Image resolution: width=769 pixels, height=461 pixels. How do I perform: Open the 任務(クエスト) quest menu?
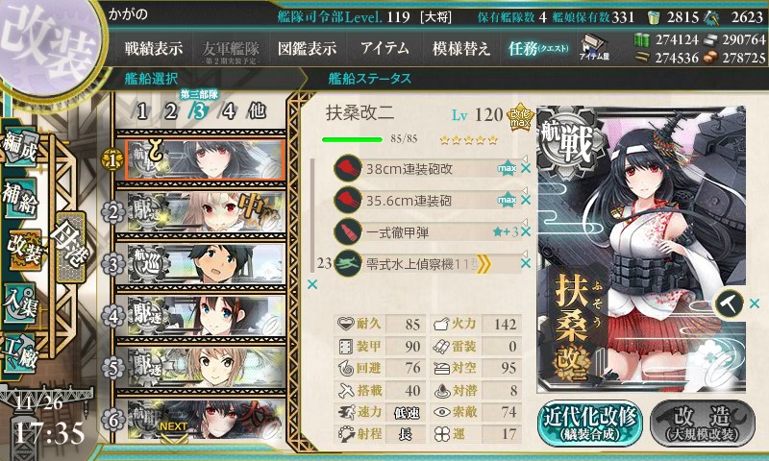[x=538, y=48]
